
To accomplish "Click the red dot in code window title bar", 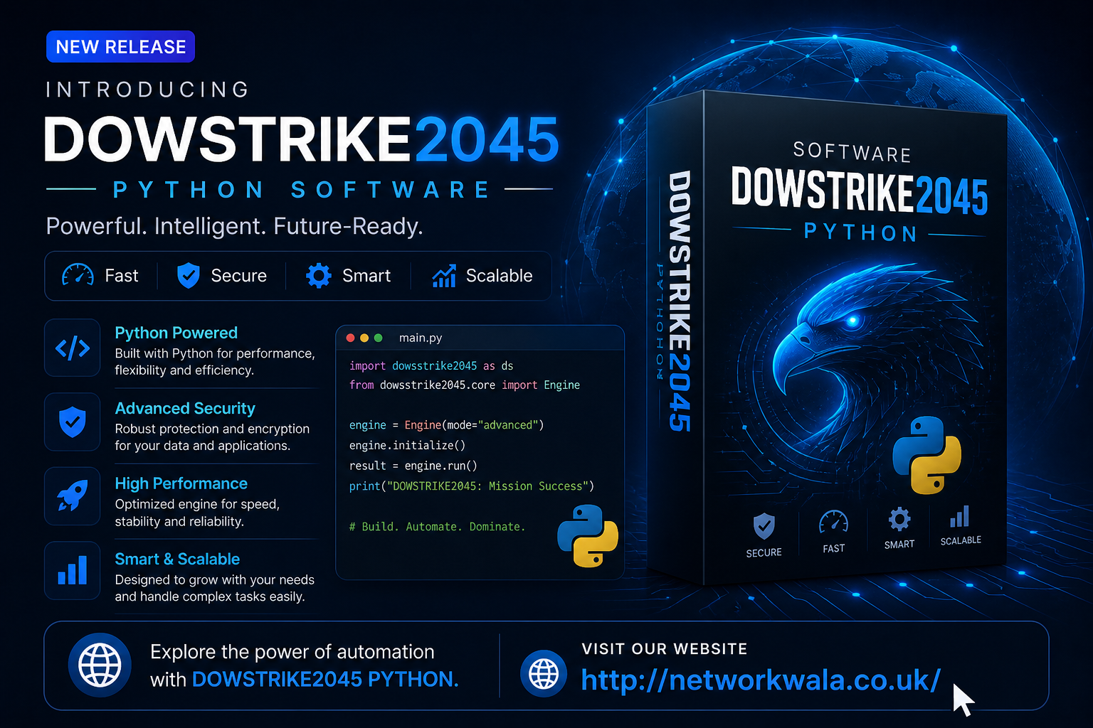I will (350, 338).
